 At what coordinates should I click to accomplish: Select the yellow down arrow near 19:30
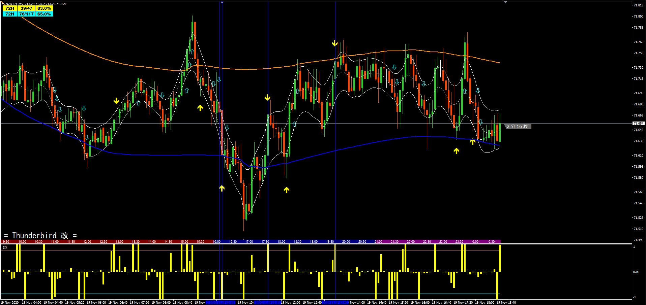click(x=334, y=43)
